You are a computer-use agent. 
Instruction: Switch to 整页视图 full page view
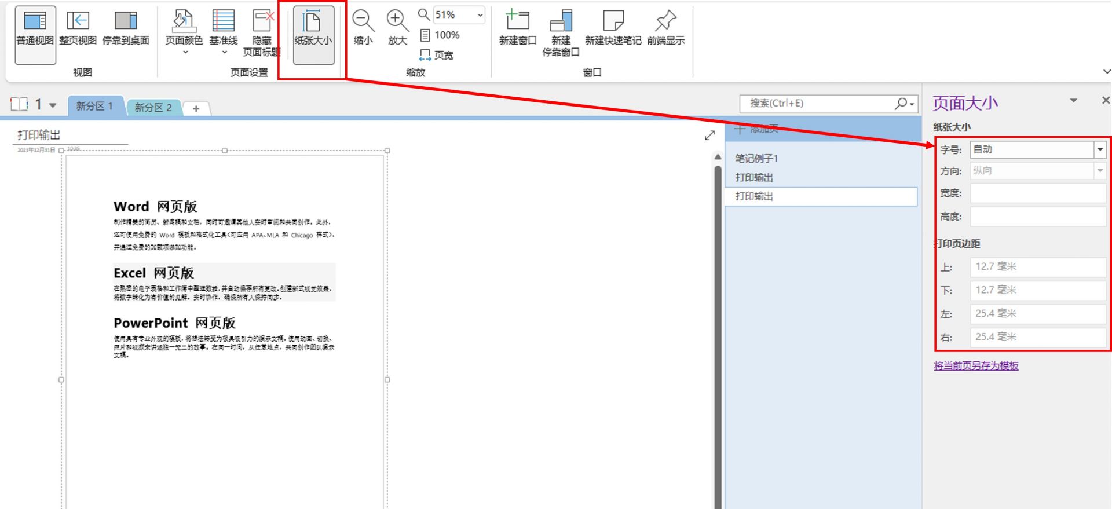pyautogui.click(x=78, y=29)
